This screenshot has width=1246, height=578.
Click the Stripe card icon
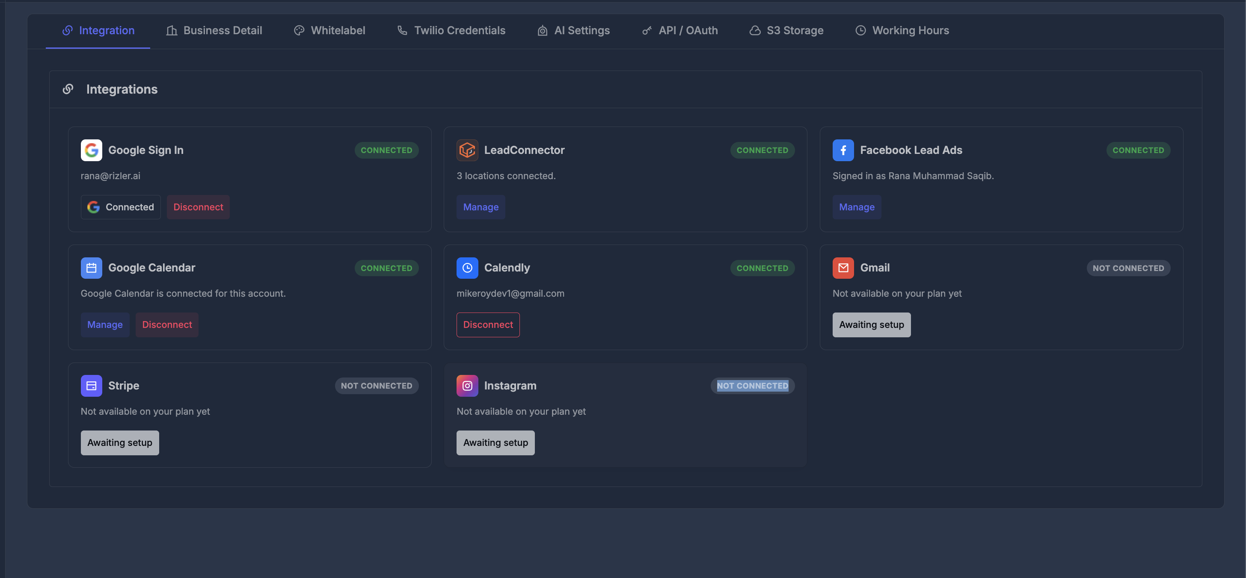coord(92,386)
